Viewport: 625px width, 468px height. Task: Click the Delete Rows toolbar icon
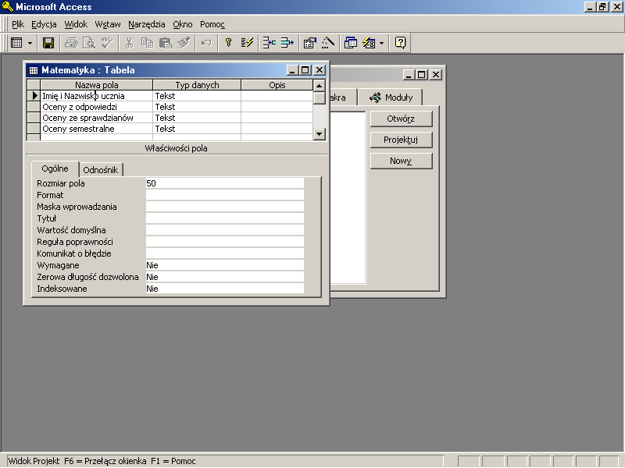(287, 43)
